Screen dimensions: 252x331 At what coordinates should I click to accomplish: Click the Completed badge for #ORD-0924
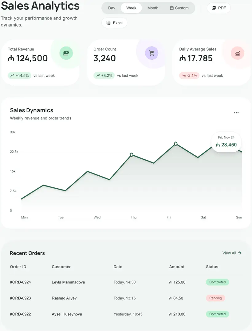[218, 282]
